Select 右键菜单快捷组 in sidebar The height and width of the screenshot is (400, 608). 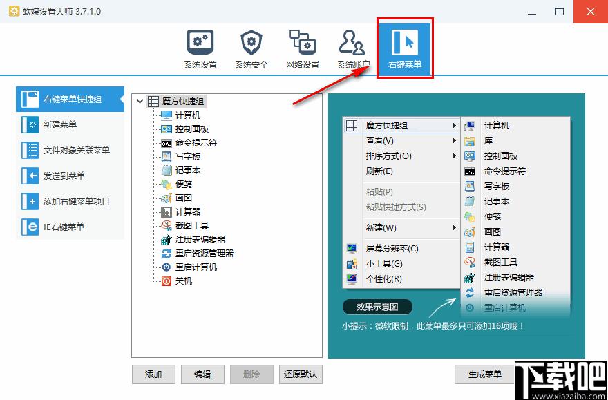70,99
